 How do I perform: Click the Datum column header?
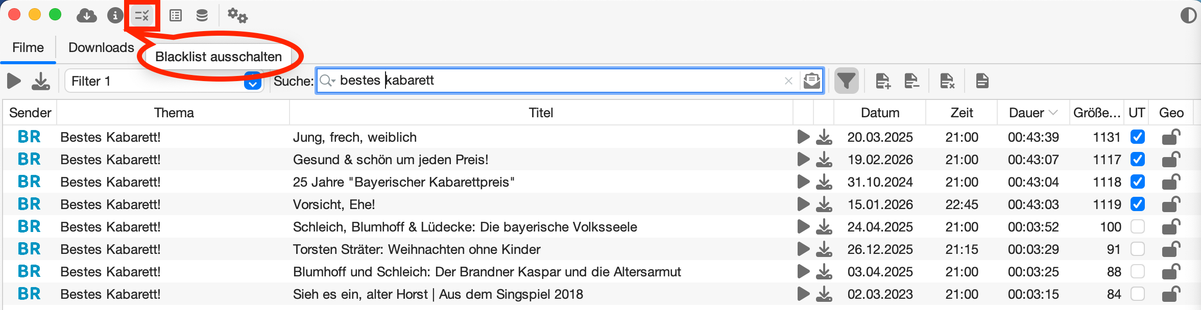[x=880, y=113]
